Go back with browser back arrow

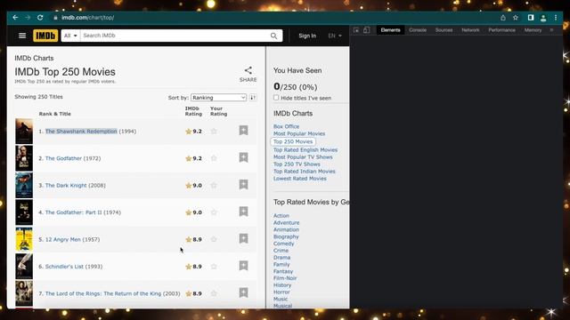click(x=15, y=18)
